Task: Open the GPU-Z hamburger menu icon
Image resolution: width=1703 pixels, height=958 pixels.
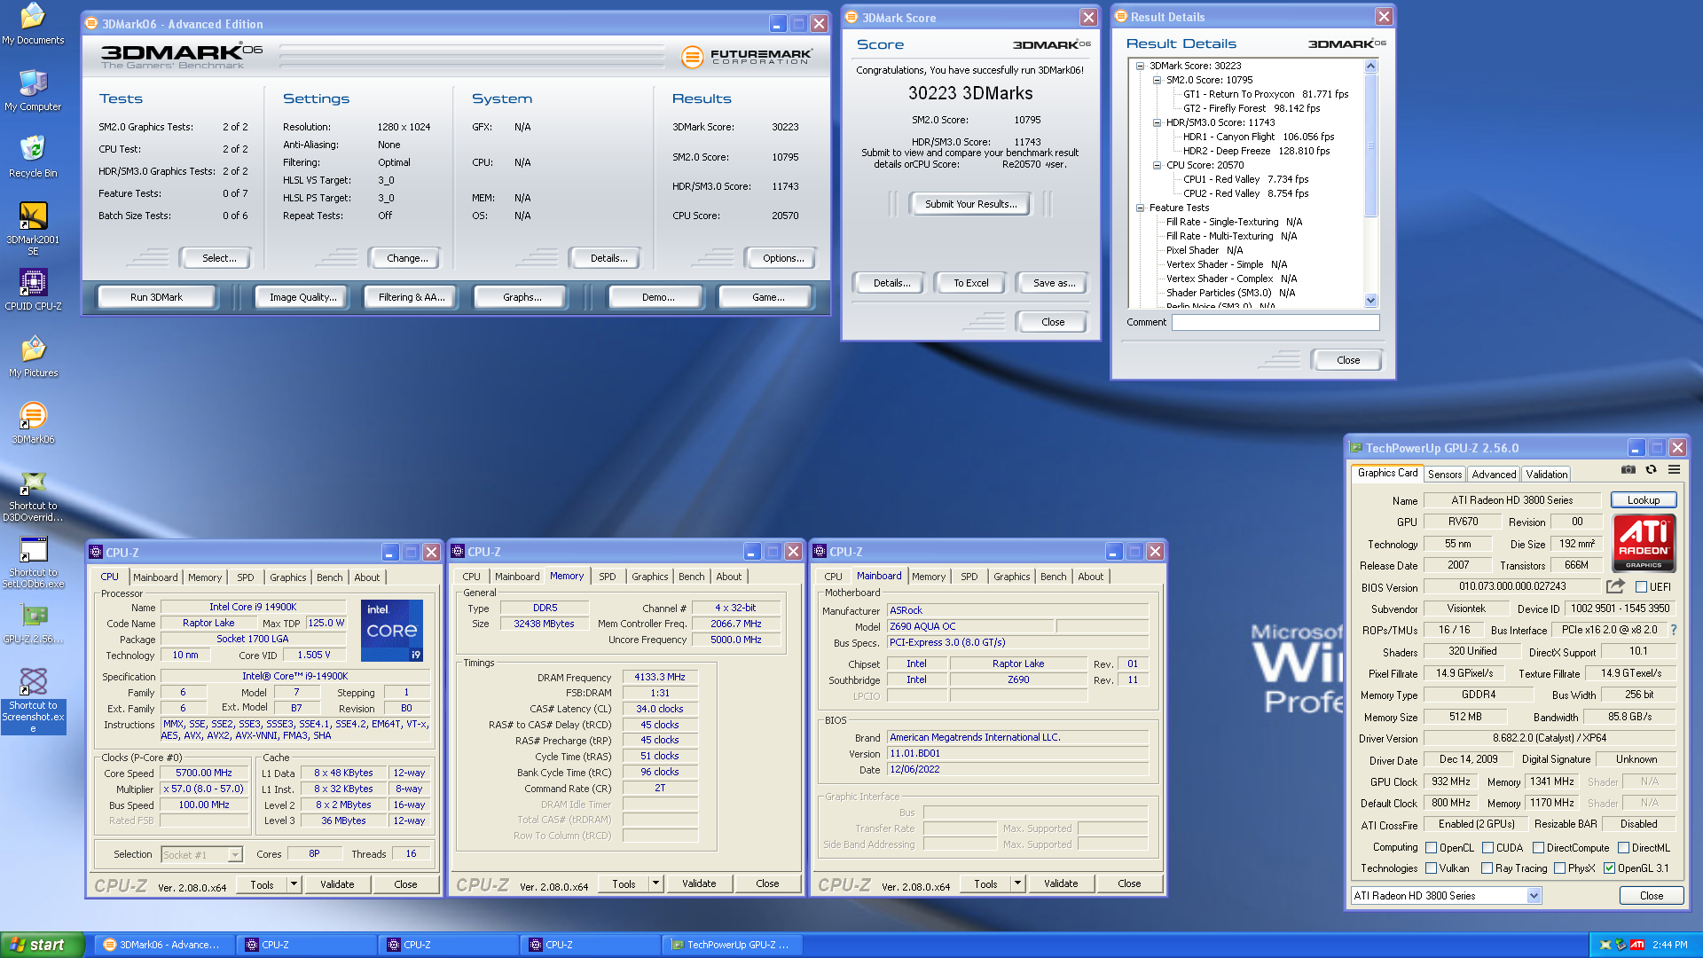Action: point(1675,470)
